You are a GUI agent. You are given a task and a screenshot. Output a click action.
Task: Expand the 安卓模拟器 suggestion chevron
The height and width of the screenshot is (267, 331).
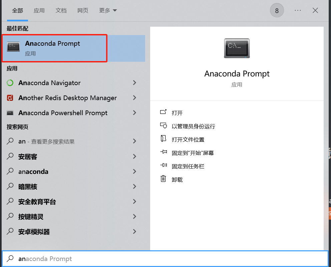pyautogui.click(x=134, y=232)
